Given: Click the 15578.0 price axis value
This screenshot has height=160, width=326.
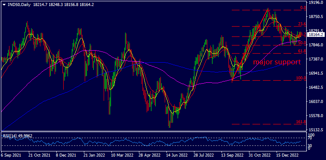Looking at the screenshot, I should click(x=316, y=115).
